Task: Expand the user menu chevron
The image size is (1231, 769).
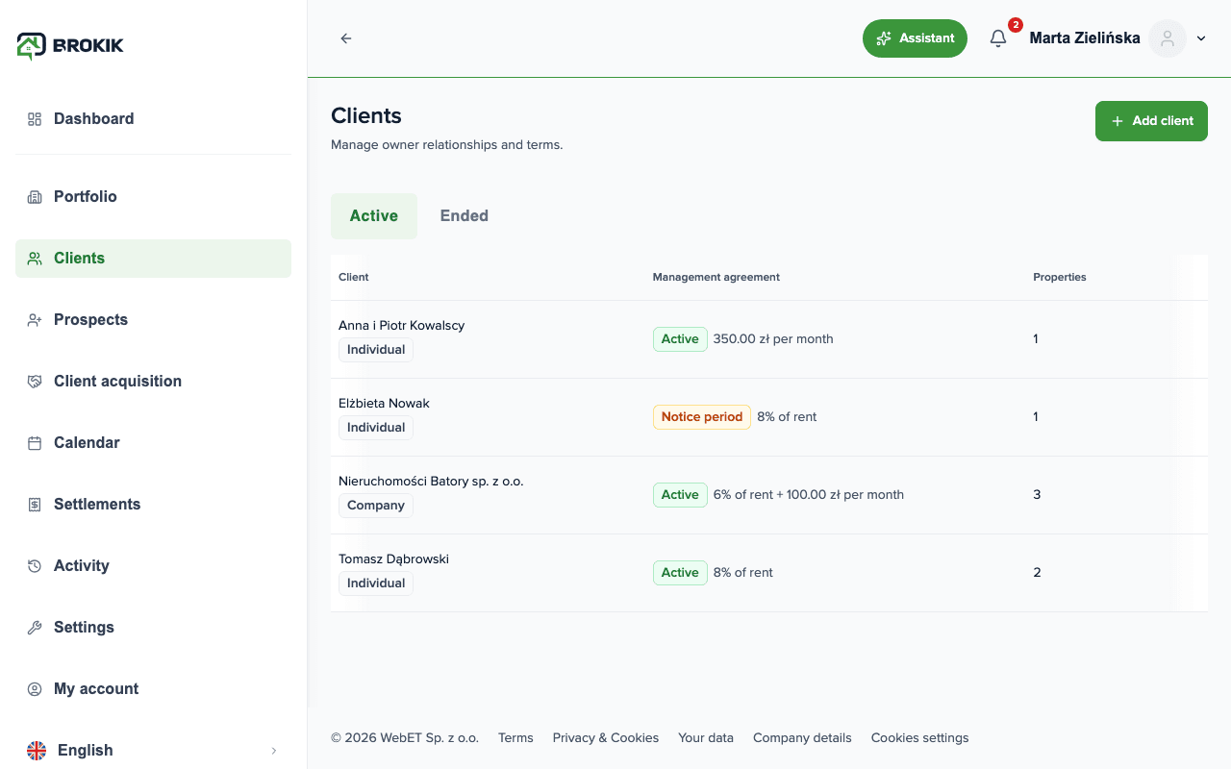Action: 1201,38
